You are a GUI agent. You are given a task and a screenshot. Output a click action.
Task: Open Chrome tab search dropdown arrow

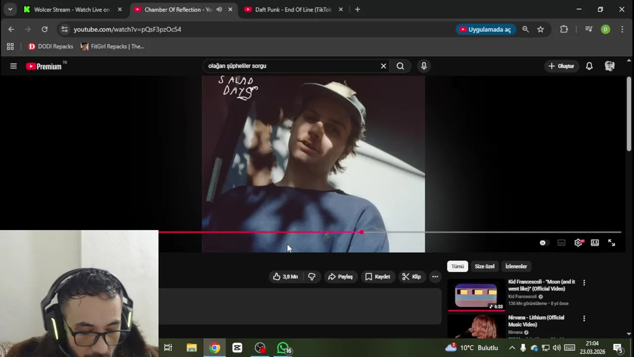[x=10, y=9]
